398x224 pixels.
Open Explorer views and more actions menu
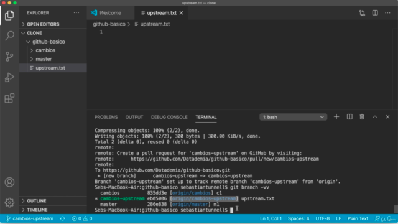[x=76, y=12]
